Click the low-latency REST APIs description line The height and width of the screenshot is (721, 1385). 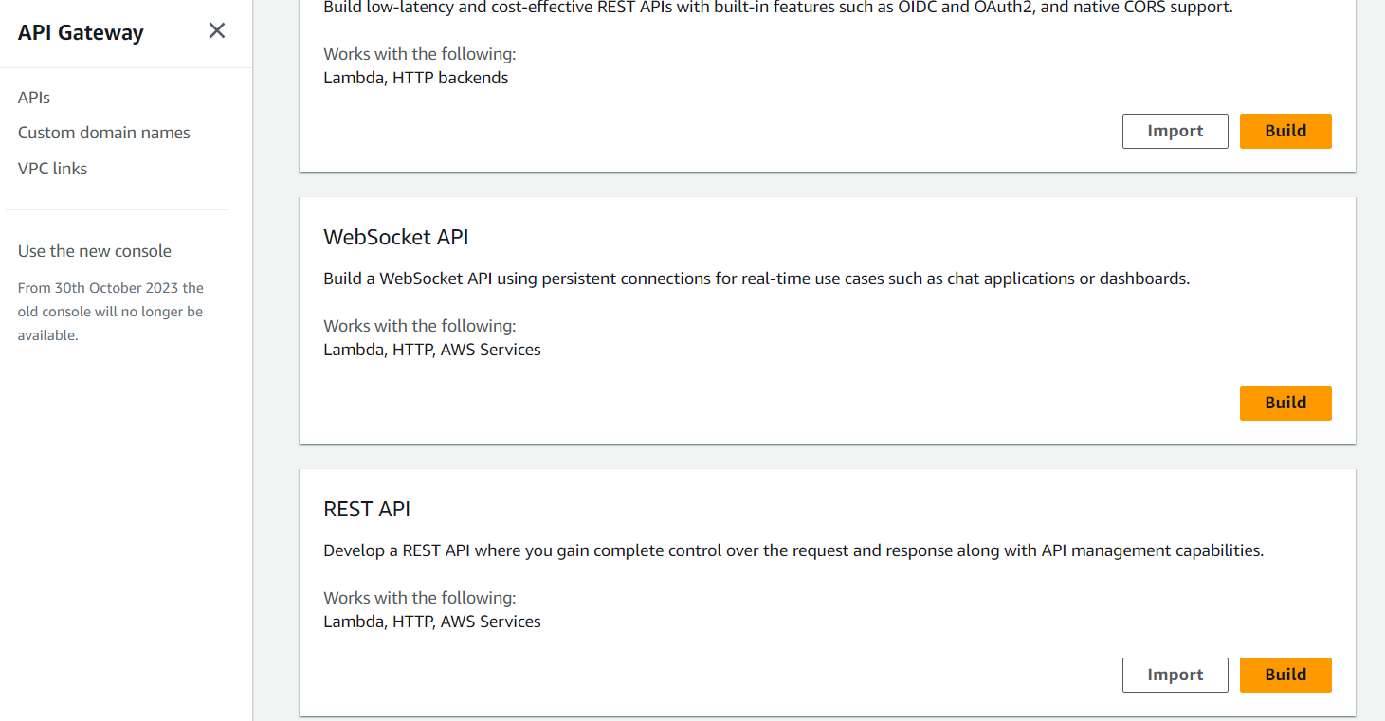coord(778,8)
